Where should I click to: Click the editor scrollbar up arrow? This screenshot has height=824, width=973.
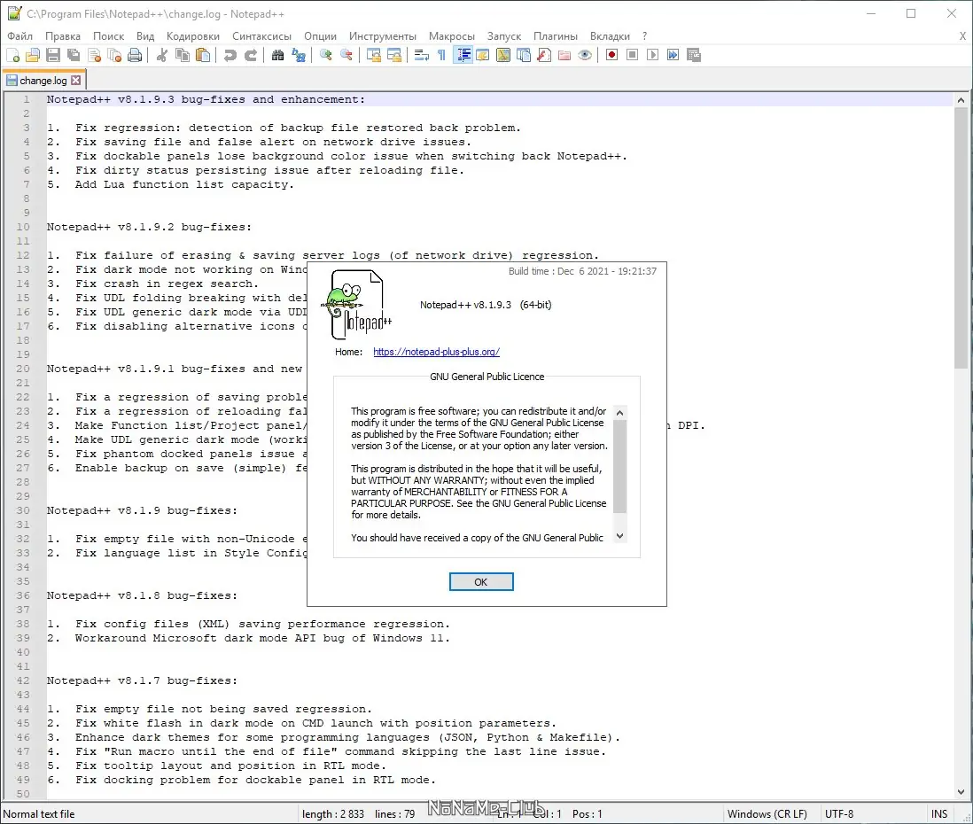click(x=961, y=99)
